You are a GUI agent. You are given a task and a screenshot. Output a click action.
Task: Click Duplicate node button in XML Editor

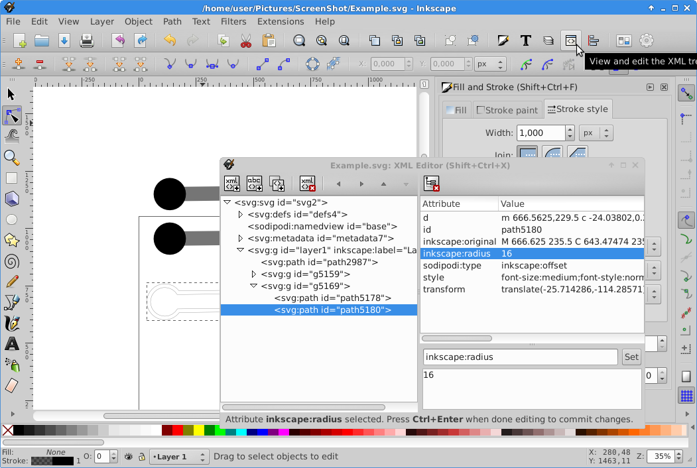pos(277,184)
